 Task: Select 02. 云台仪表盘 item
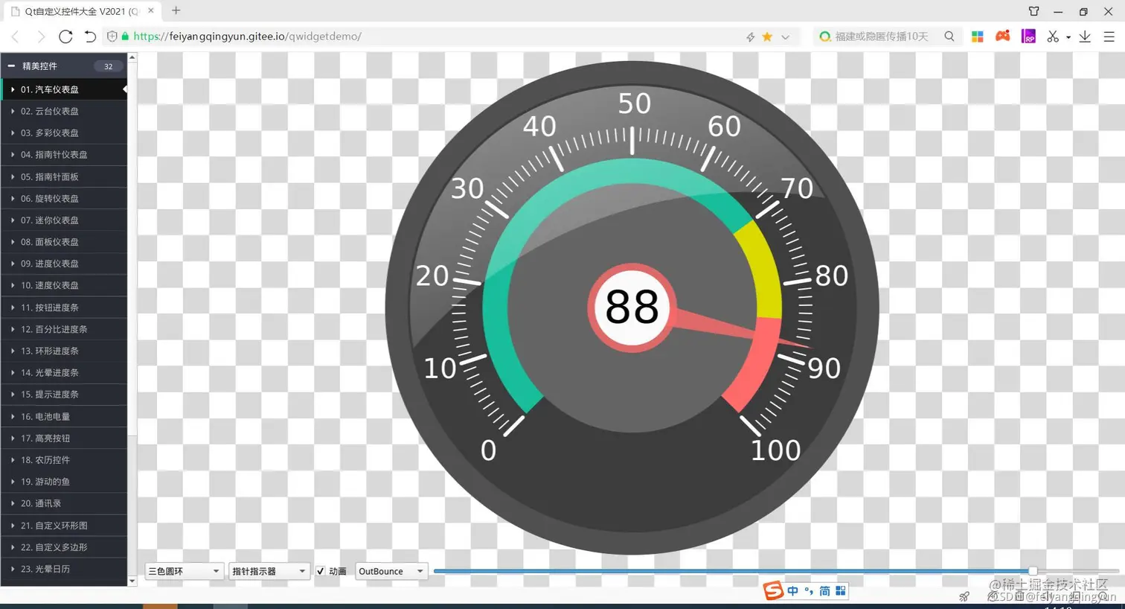pyautogui.click(x=64, y=111)
